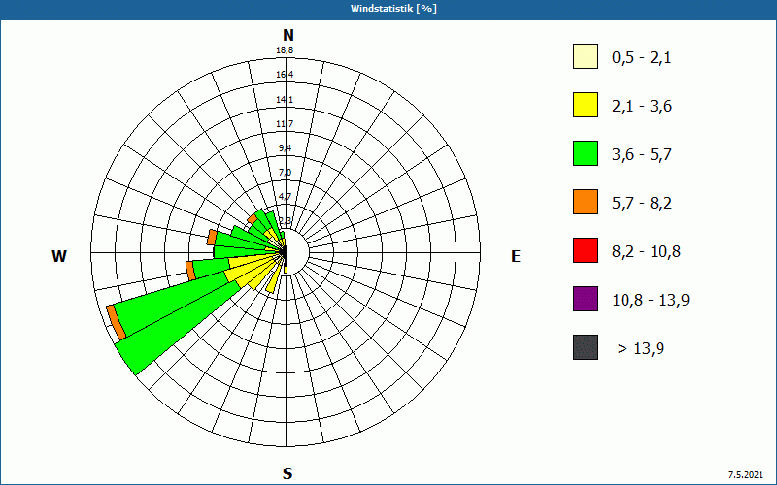Click the green 3,6 - 5,7 legend swatch
Viewport: 777px width, 485px height.
586,153
